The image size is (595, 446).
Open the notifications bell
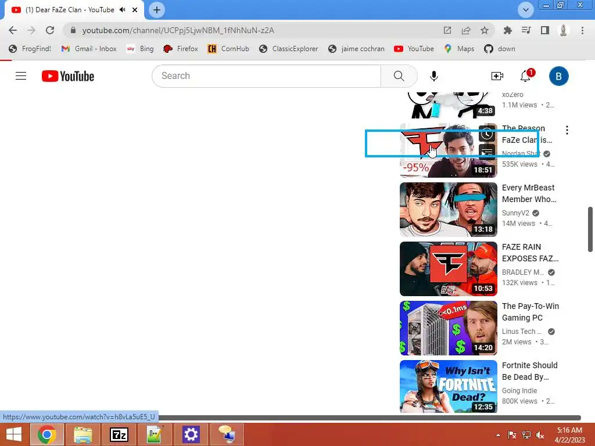(526, 75)
